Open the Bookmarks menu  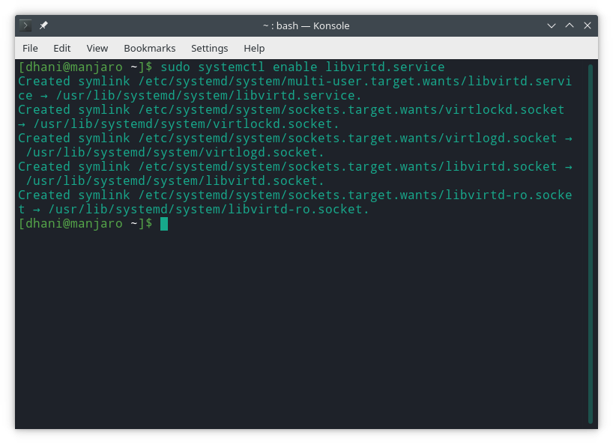150,48
